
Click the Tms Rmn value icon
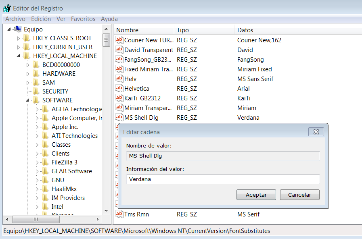point(119,214)
